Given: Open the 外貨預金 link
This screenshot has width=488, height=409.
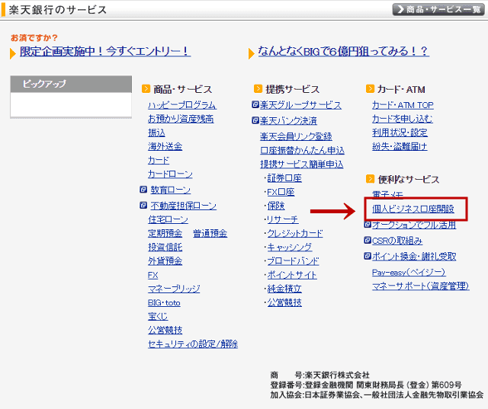Looking at the screenshot, I should click(x=165, y=261).
